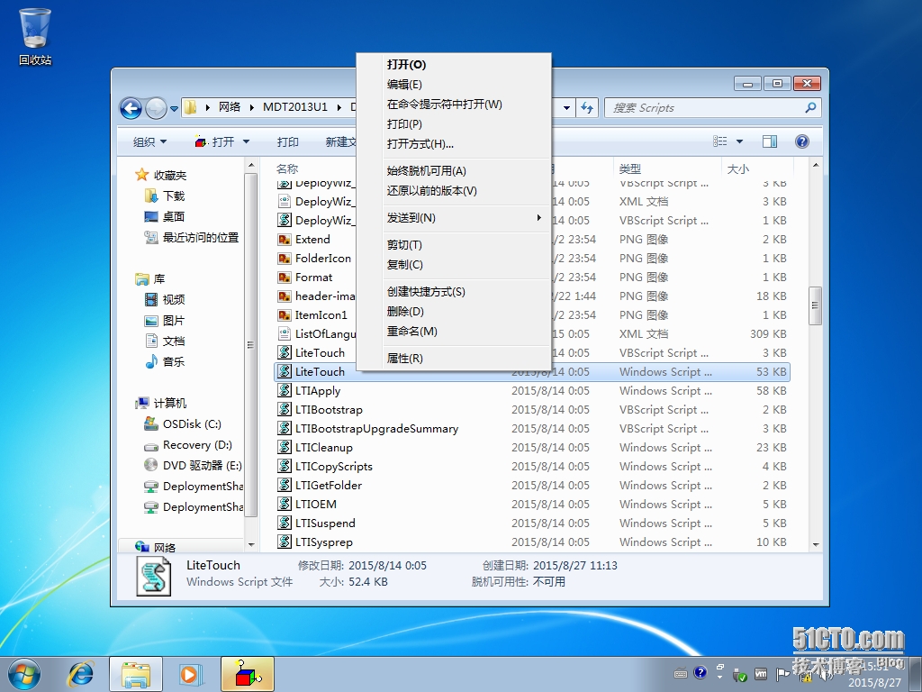Choose 在命令提示符中打开(W) menu item

coord(454,105)
